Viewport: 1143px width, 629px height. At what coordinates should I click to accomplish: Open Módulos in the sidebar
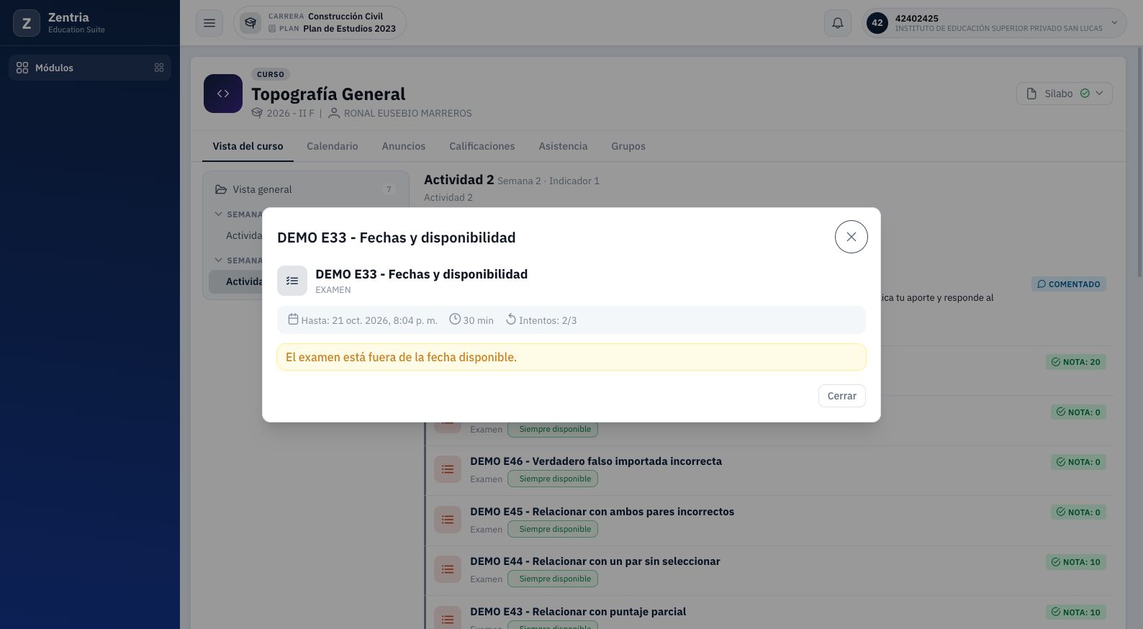coord(90,68)
